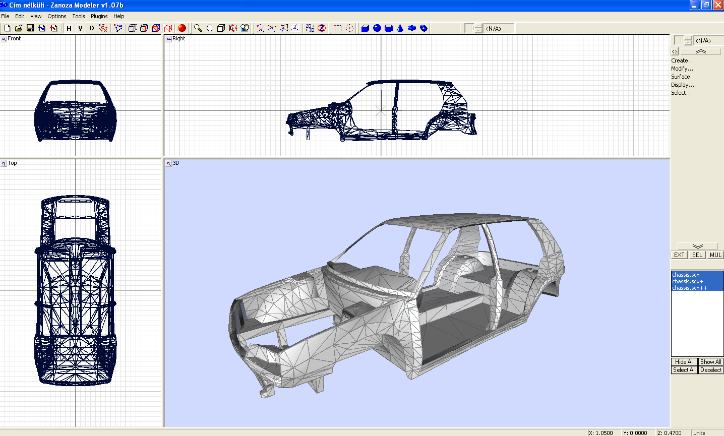
Task: Expand the Surface... command group
Action: click(683, 77)
